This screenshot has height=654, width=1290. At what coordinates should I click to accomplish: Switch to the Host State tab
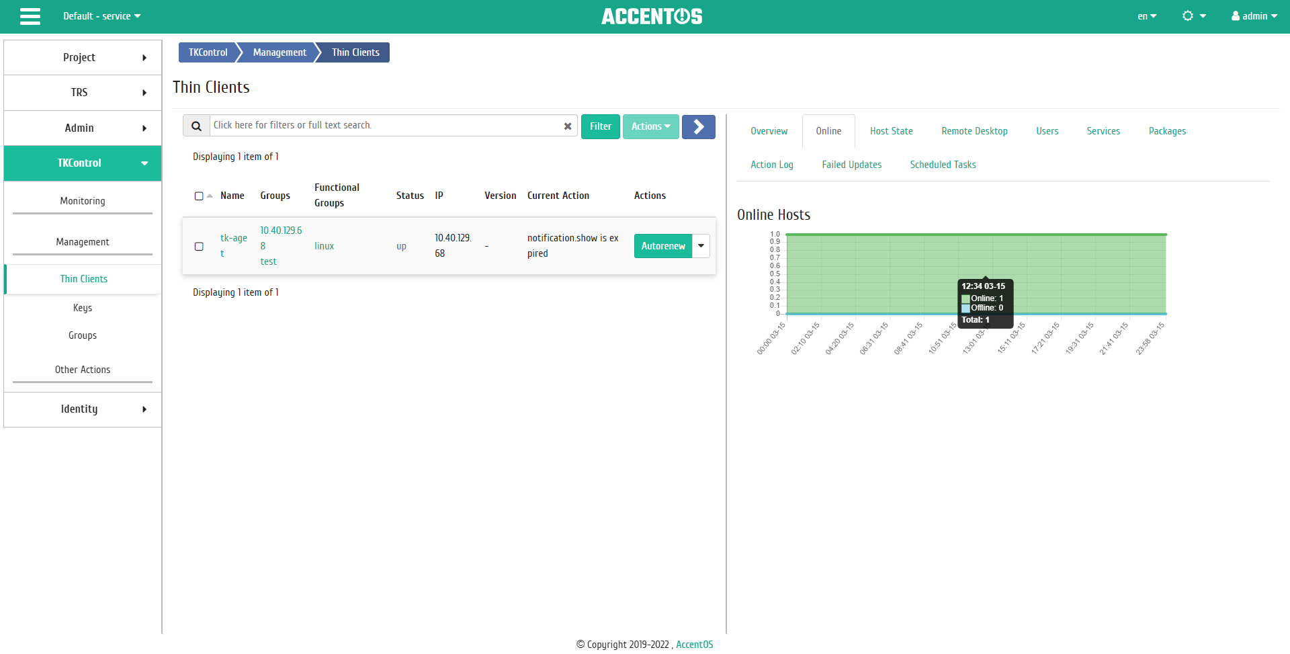(891, 131)
